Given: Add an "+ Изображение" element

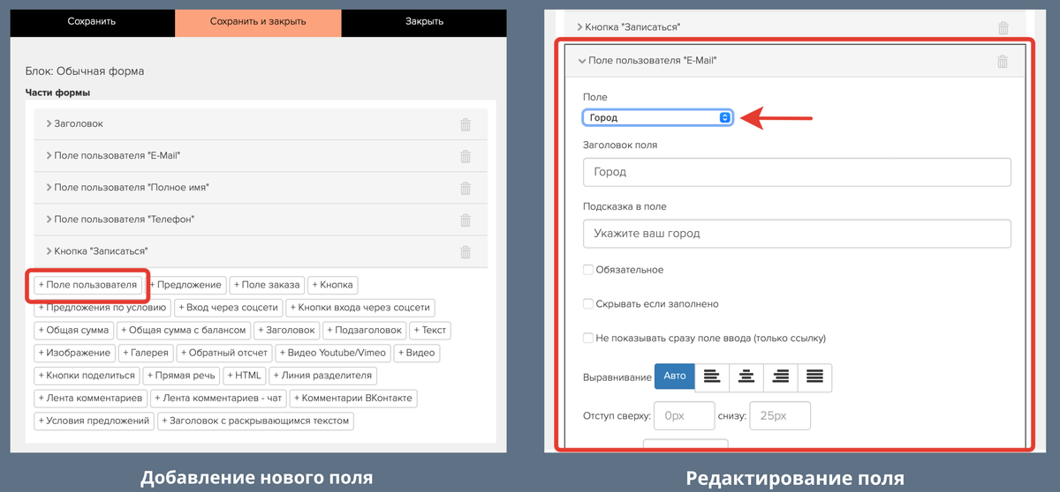Looking at the screenshot, I should click(x=75, y=353).
